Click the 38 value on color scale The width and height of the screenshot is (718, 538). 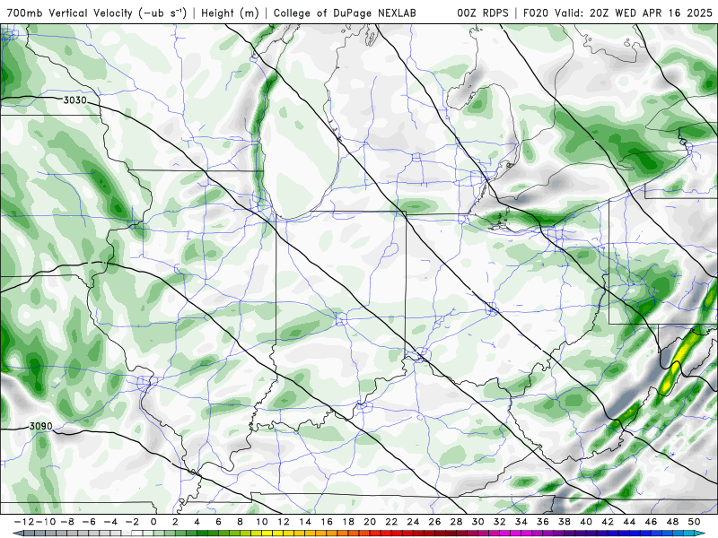(x=565, y=522)
